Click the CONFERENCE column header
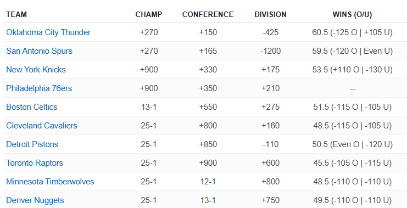Image resolution: width=407 pixels, height=208 pixels. [x=208, y=14]
